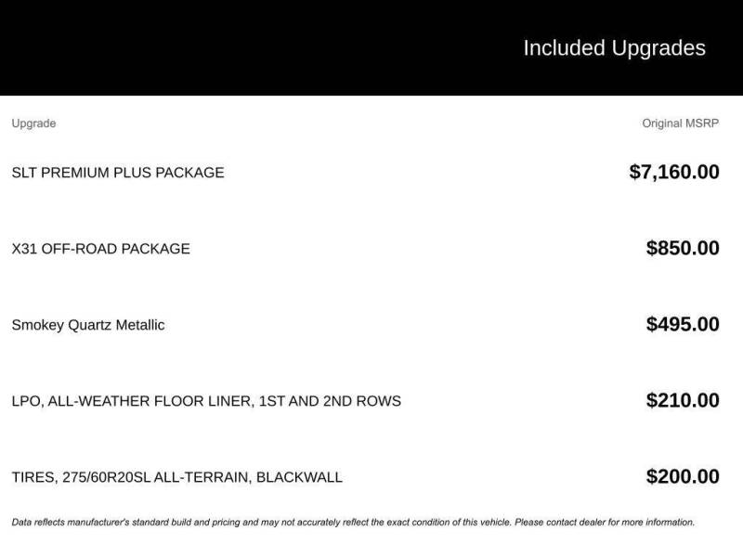Image resolution: width=743 pixels, height=557 pixels.
Task: Click the 1ST AND 2ND ROWS text
Action: (x=330, y=401)
